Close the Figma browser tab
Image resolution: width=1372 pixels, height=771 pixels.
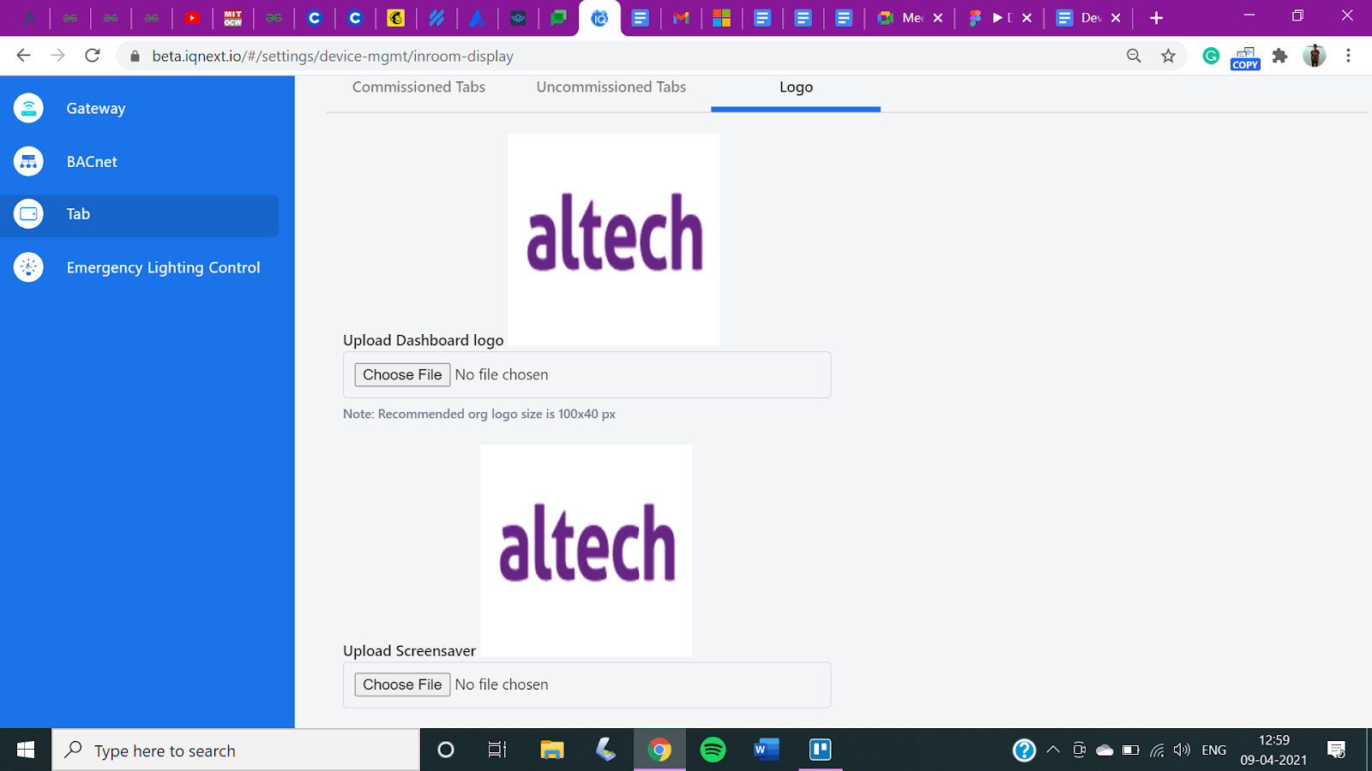pyautogui.click(x=1026, y=18)
